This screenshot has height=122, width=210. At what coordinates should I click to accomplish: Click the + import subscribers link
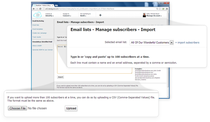pyautogui.click(x=187, y=43)
